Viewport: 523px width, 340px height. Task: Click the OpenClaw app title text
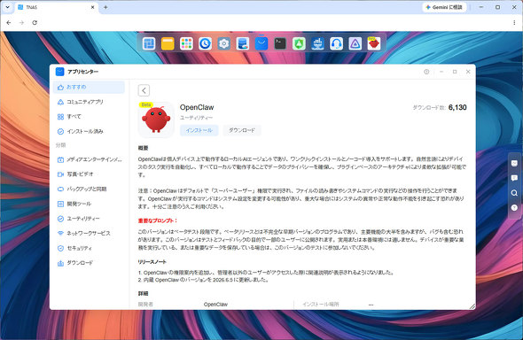197,107
